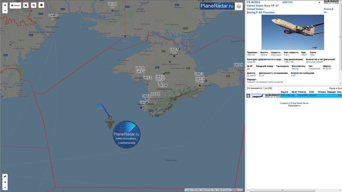Sort list by MLAT column
Viewport: 342px width, 192px height.
pyautogui.click(x=294, y=92)
